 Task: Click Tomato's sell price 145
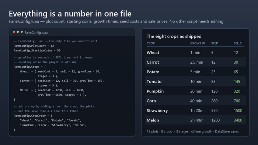click(237, 82)
